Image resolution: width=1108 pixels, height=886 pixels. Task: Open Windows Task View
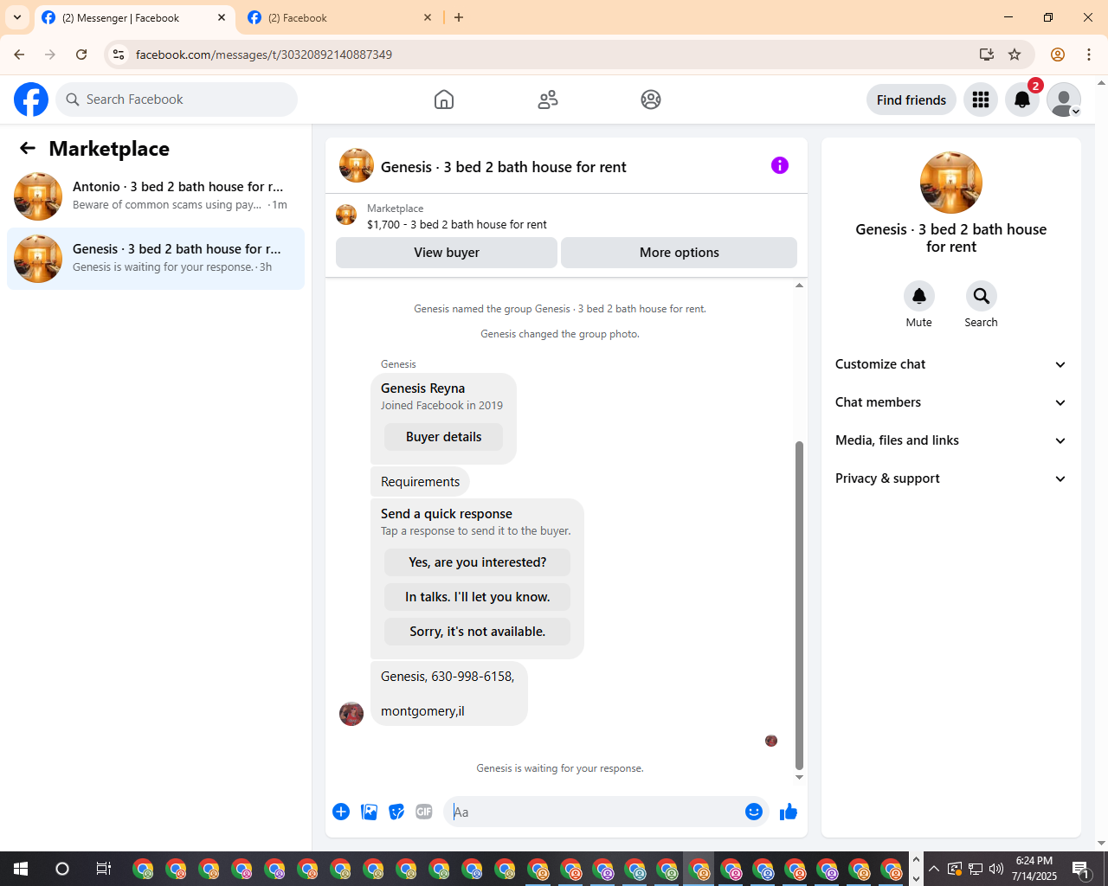pyautogui.click(x=103, y=869)
